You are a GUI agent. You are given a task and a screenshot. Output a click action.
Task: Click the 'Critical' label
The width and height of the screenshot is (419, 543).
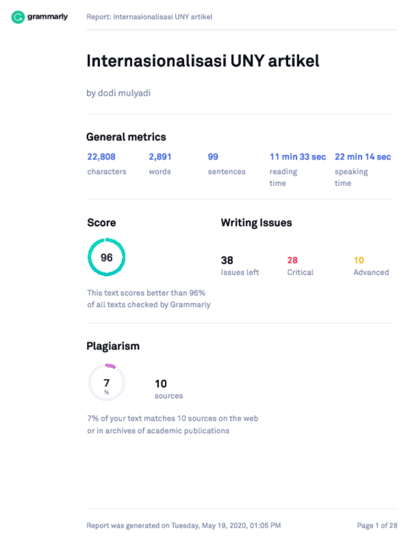(x=300, y=272)
